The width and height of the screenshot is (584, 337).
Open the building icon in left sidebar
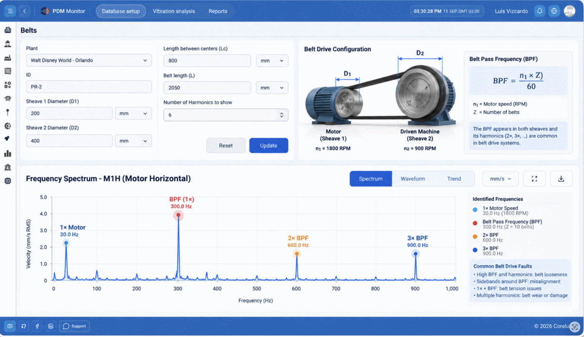pos(8,30)
